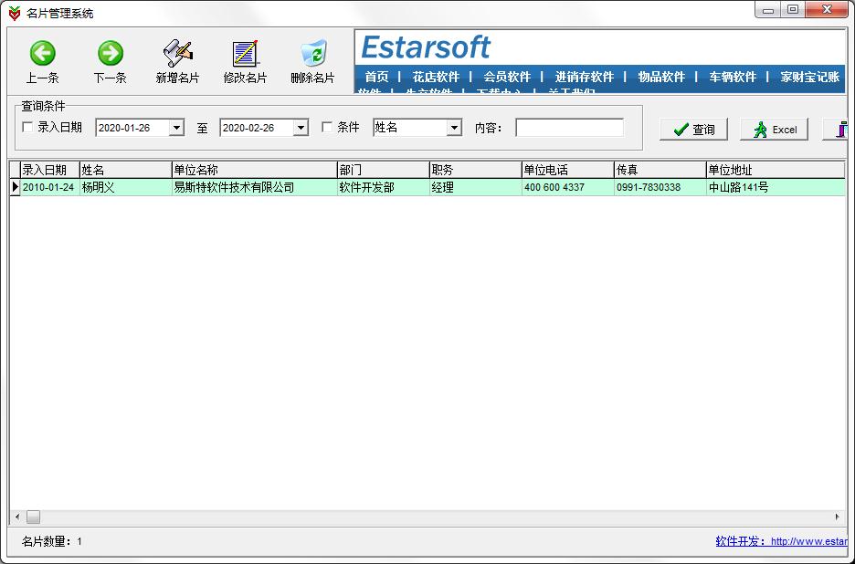
Task: Open the start date 2020-01-26 dropdown
Action: point(176,129)
